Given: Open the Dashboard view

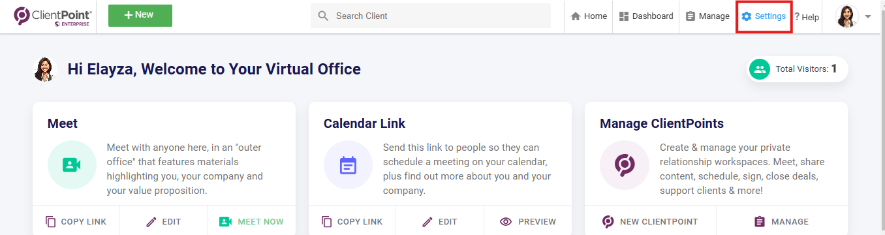Looking at the screenshot, I should (x=645, y=16).
